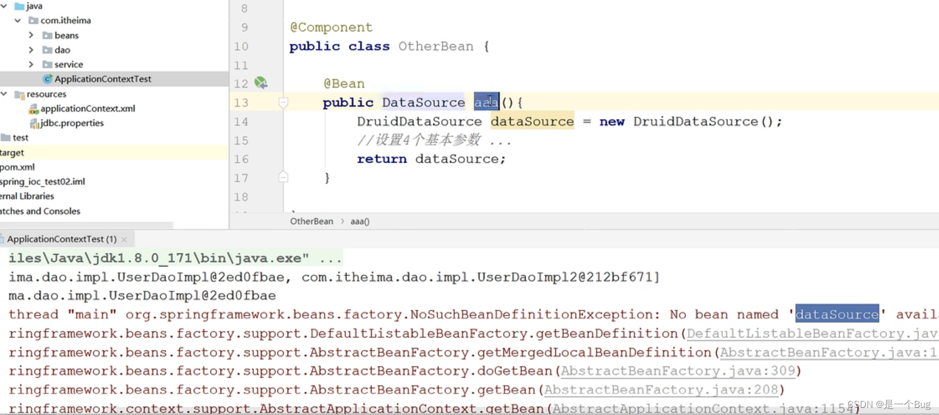
Task: Click the new keyword on line 14
Action: pos(612,122)
